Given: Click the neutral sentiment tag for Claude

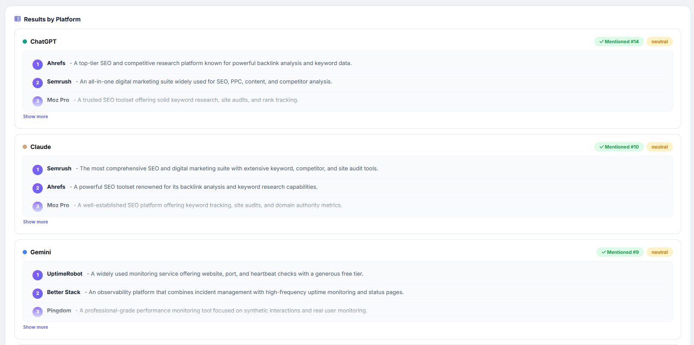Looking at the screenshot, I should point(659,147).
